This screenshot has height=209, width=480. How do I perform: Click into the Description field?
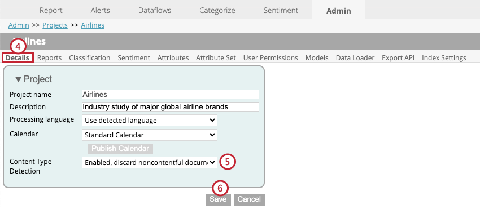(171, 106)
